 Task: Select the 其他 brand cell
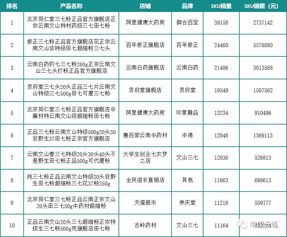(x=187, y=180)
